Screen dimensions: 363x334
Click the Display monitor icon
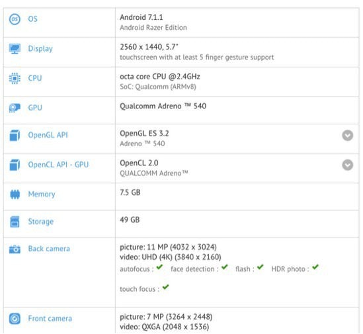click(15, 49)
